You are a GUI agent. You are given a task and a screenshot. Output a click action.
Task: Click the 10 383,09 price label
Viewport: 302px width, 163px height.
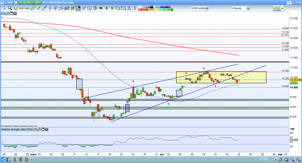point(296,80)
